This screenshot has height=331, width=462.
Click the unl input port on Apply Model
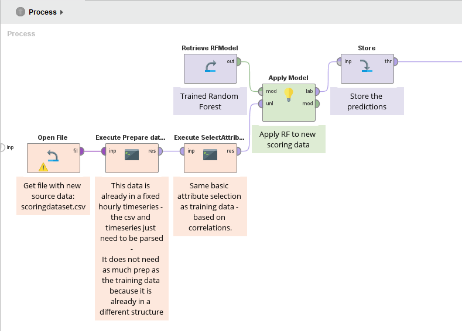pos(260,104)
